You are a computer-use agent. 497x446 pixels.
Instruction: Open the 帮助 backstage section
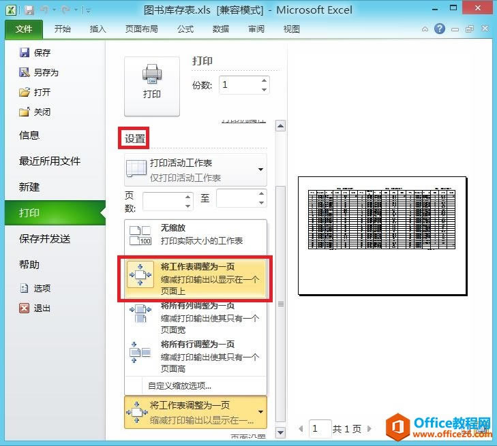coord(29,264)
